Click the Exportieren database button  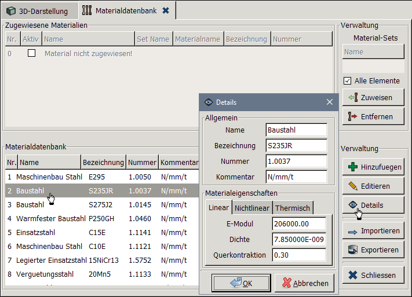(373, 250)
